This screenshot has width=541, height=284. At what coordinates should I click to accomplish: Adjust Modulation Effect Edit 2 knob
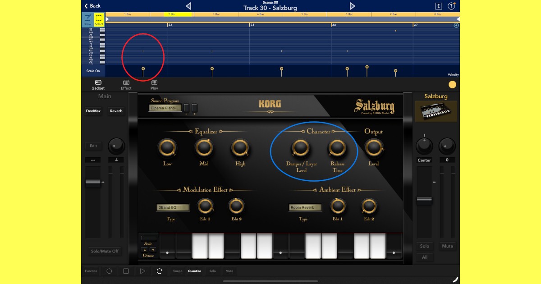point(236,206)
